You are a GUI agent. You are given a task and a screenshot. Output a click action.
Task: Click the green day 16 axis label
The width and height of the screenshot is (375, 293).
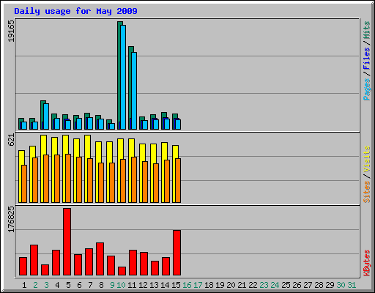187,285
